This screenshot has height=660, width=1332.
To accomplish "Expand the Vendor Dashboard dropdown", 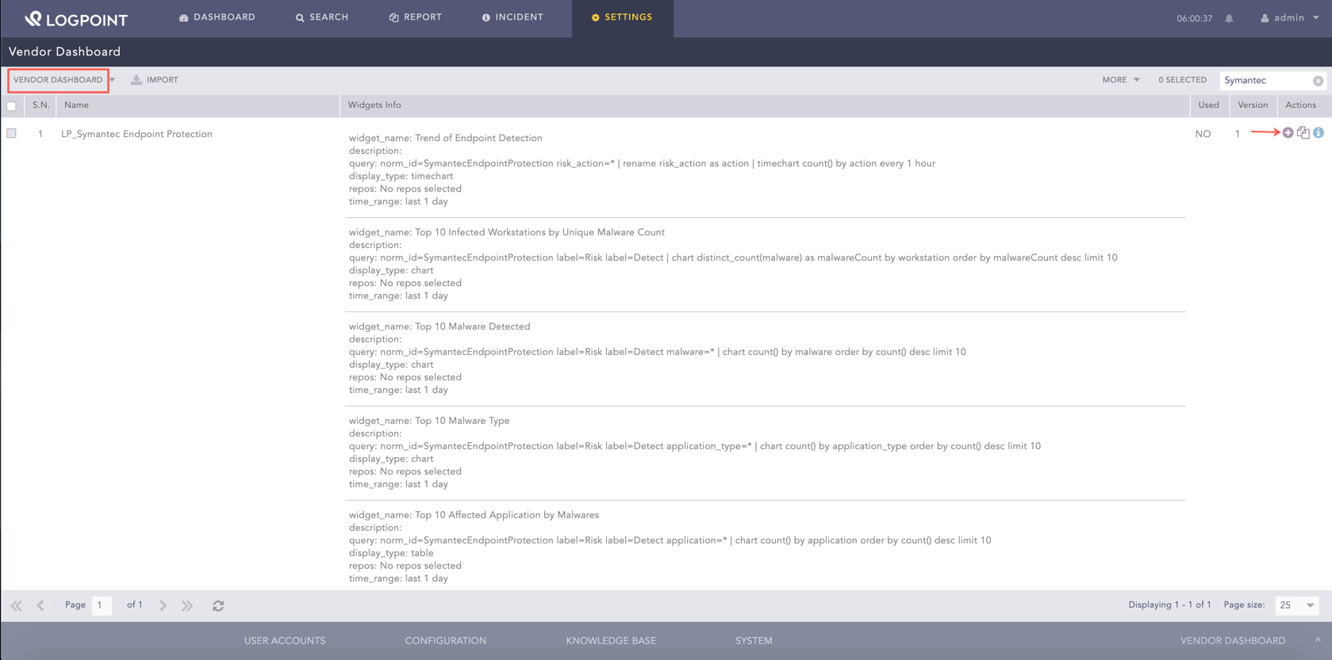I will coord(112,80).
